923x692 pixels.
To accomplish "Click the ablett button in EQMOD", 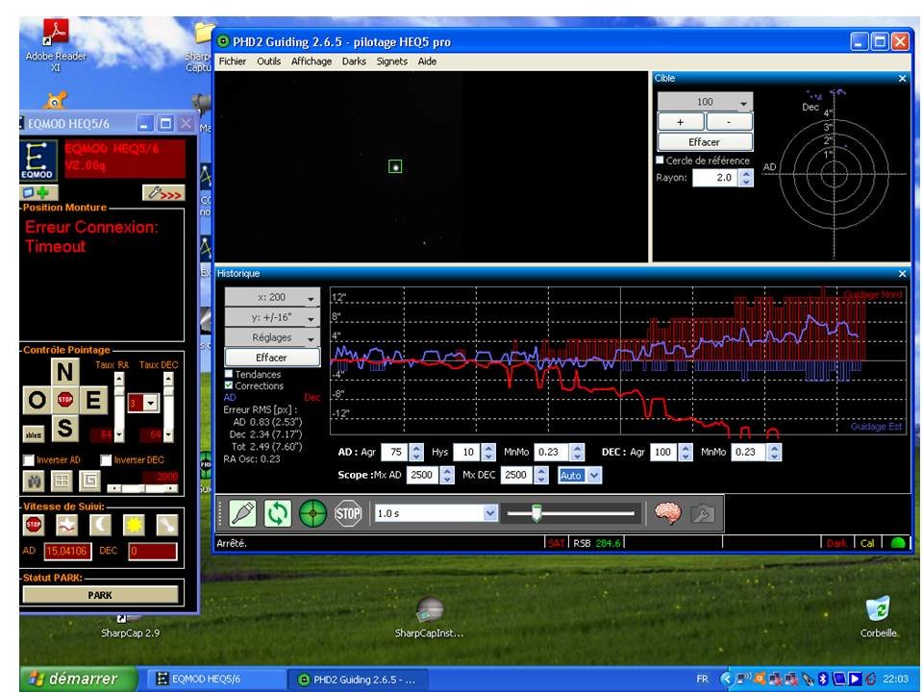I will point(34,434).
